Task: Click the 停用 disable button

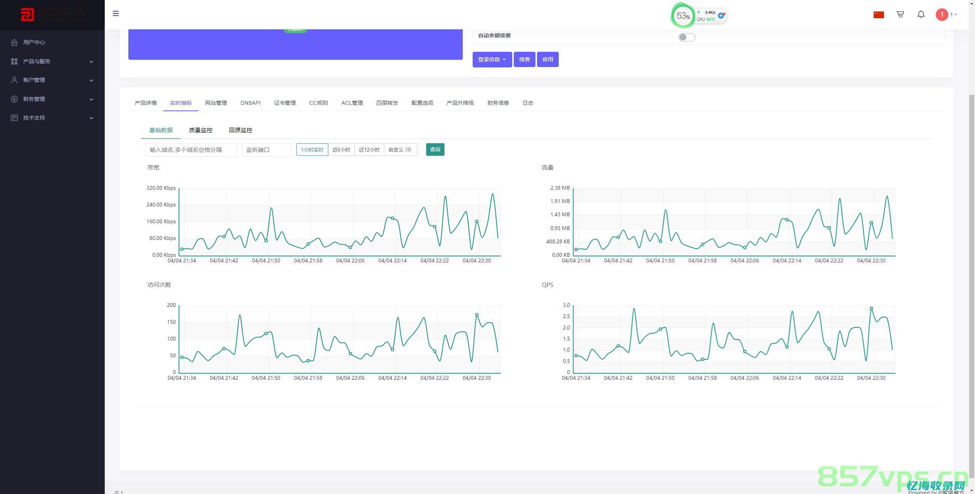Action: tap(548, 59)
